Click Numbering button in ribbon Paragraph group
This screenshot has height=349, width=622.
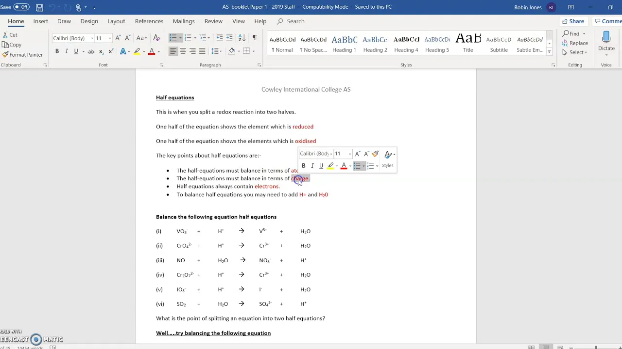coord(188,38)
